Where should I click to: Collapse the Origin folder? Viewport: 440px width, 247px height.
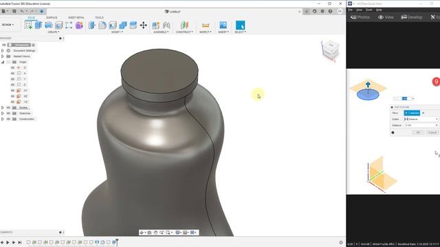click(x=3, y=62)
